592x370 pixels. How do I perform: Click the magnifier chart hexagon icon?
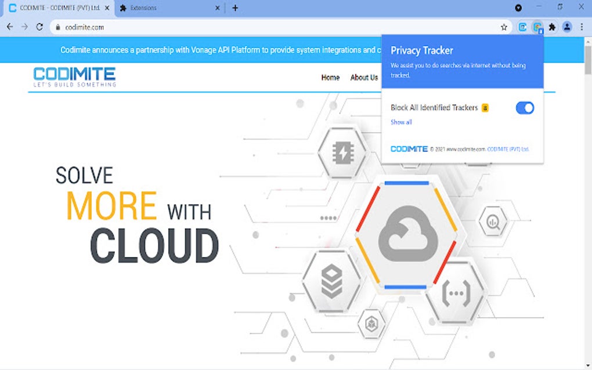492,222
